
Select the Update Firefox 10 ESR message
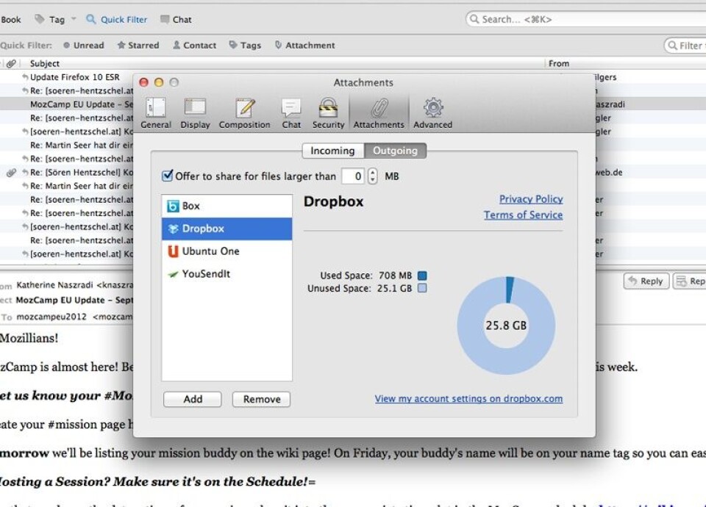pyautogui.click(x=75, y=77)
